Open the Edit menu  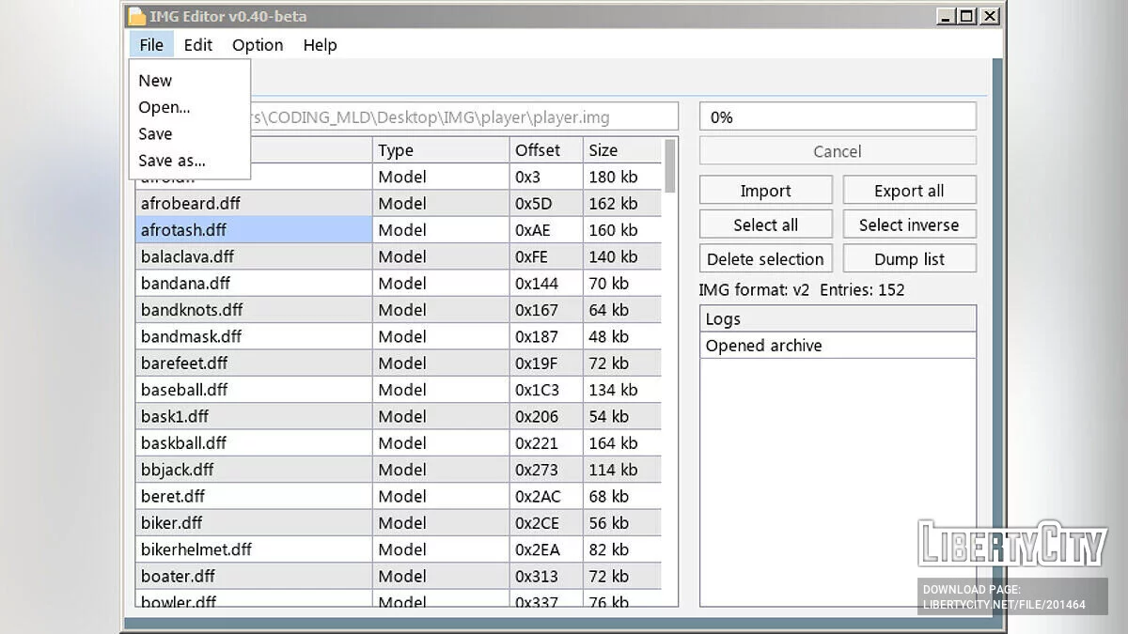(197, 45)
